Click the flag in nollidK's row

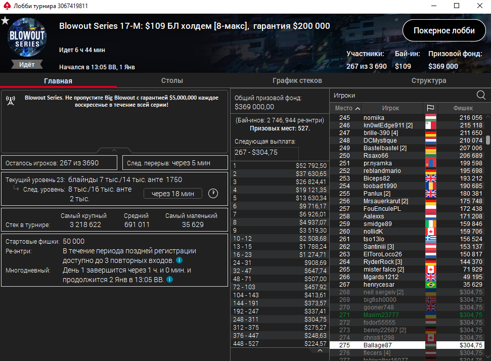(430, 232)
